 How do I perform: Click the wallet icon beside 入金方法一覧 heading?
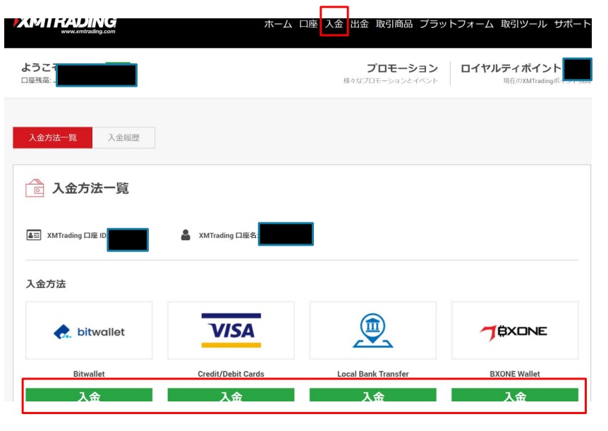pos(35,188)
